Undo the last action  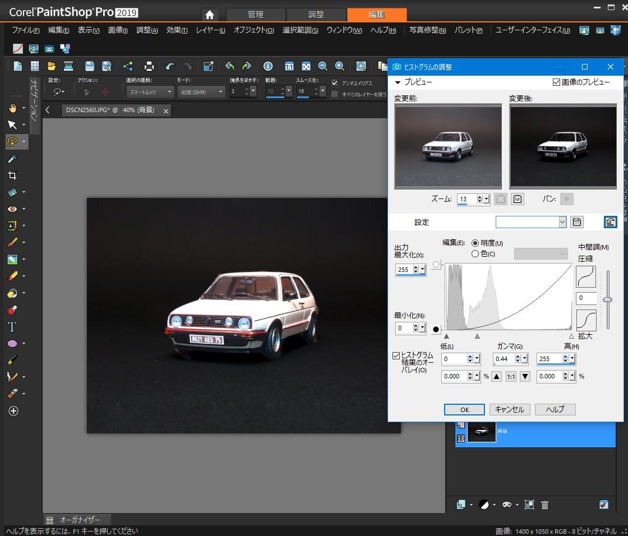(170, 66)
